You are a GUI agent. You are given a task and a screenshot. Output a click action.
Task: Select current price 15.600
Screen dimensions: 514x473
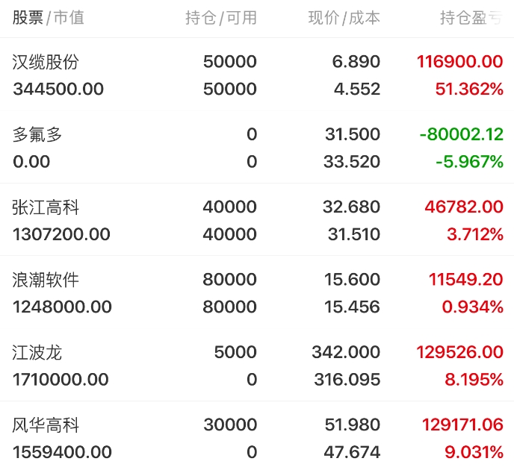click(352, 280)
